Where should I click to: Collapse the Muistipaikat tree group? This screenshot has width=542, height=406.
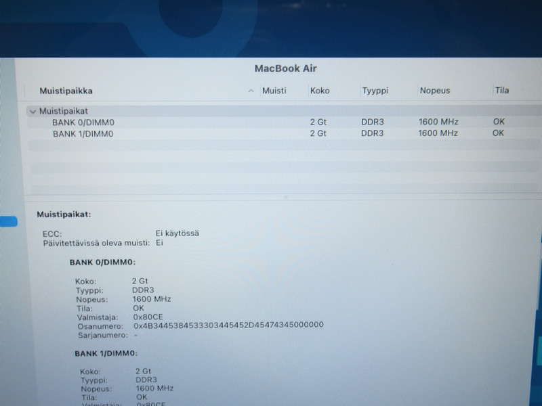click(x=33, y=112)
